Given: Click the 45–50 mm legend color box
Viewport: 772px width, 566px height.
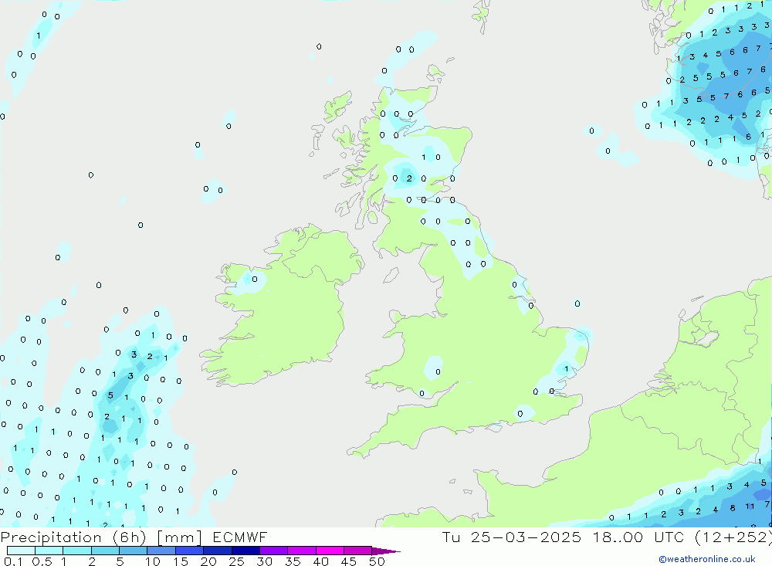Looking at the screenshot, I should click(x=358, y=551).
